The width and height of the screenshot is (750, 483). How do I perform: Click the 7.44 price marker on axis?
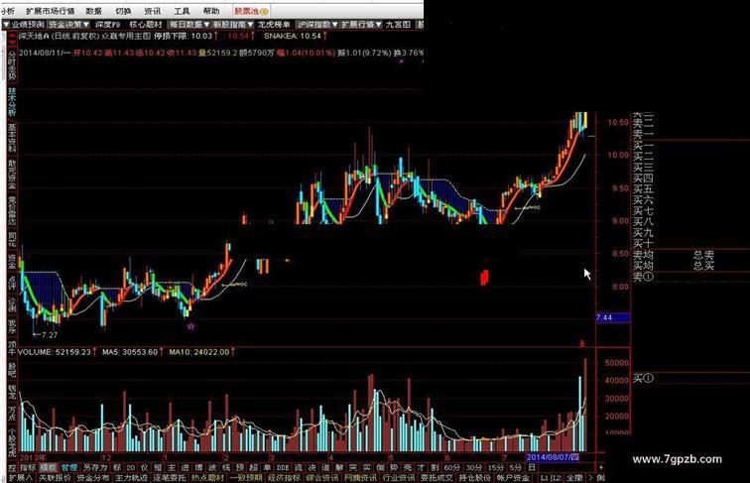612,318
